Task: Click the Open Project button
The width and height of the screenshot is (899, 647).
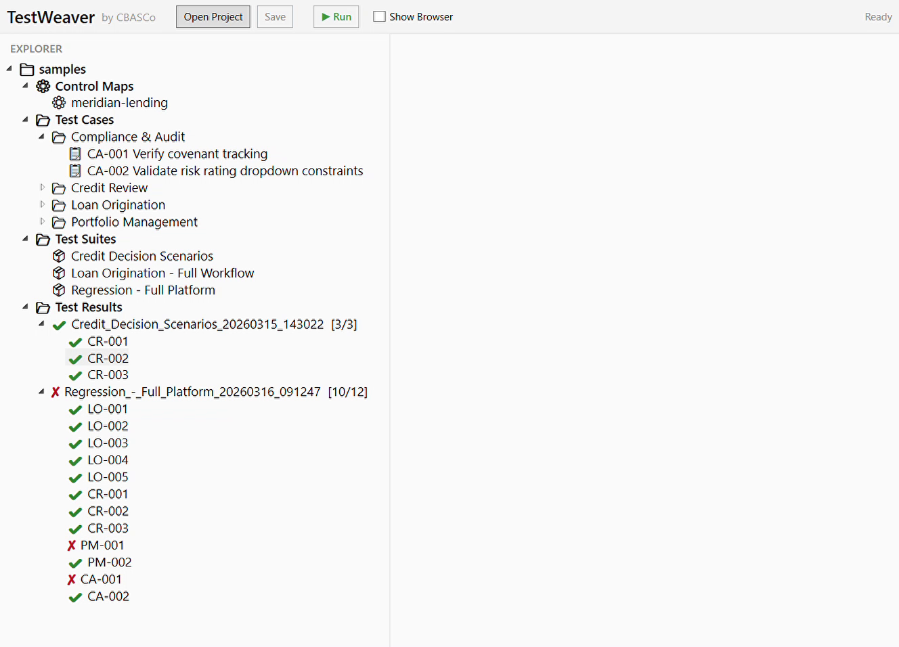Action: click(213, 16)
